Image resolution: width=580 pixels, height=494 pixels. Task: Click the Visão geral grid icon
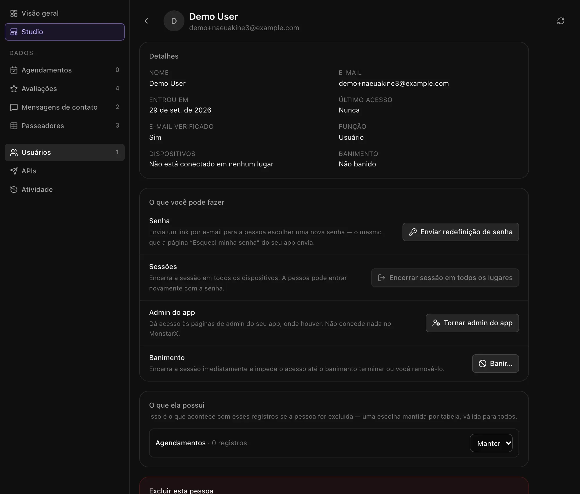tap(14, 13)
